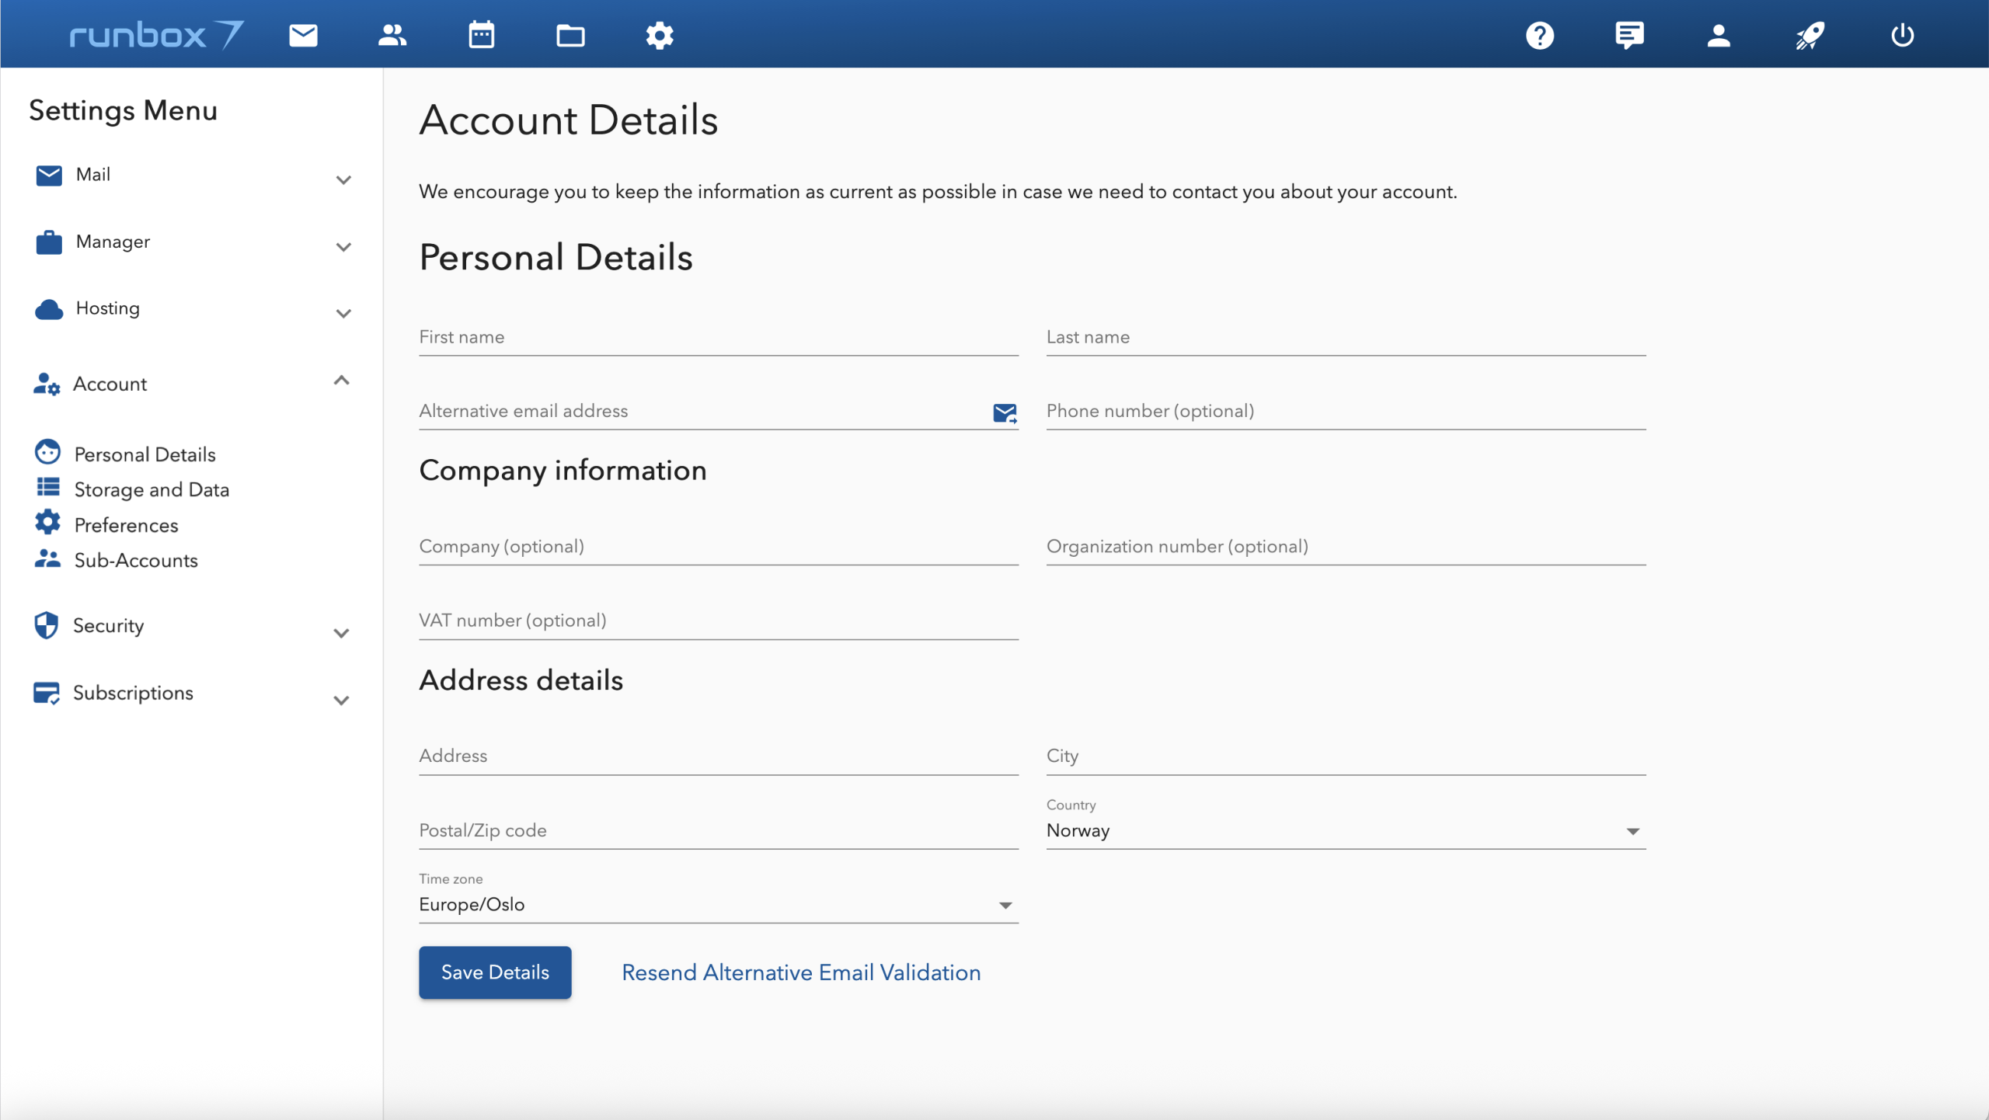Expand the Mail settings section
The image size is (1989, 1120).
pyautogui.click(x=343, y=179)
